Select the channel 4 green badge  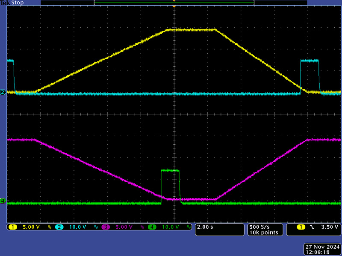tap(152, 227)
